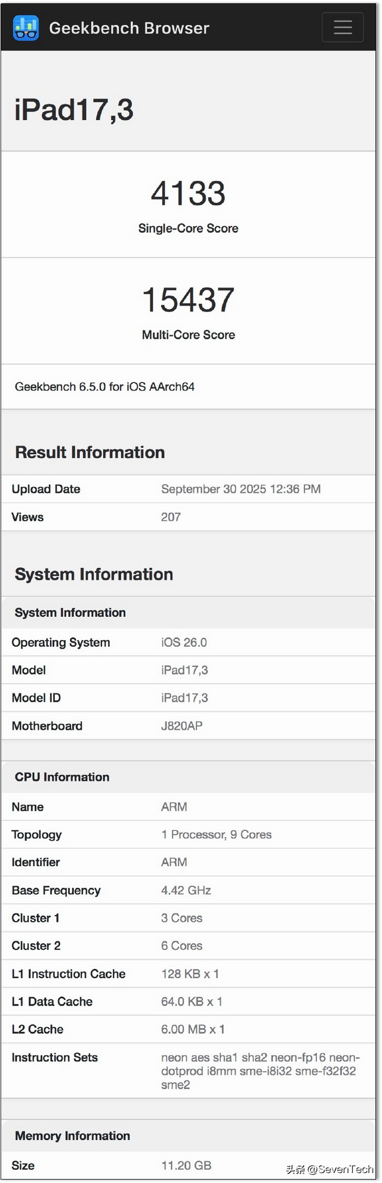Click the Geekbench 6.5.0 for iOS AArch64 text
The width and height of the screenshot is (382, 1183).
pos(104,387)
